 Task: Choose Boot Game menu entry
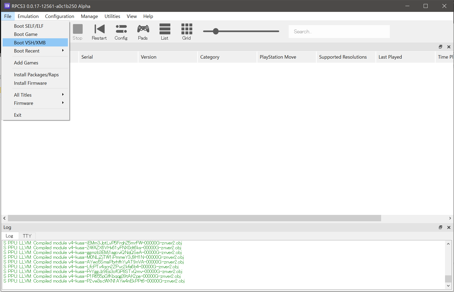(35, 34)
